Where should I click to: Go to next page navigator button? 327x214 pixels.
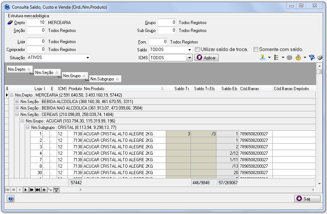pos(32,190)
